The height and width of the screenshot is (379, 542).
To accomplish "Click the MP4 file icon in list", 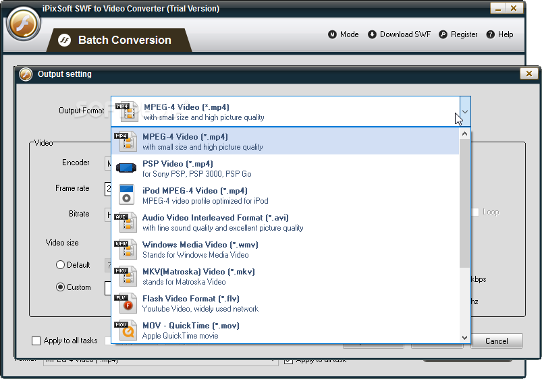I will point(126,142).
